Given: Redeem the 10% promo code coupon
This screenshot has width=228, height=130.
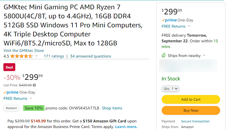Looking at the screenshot, I should [11, 108].
